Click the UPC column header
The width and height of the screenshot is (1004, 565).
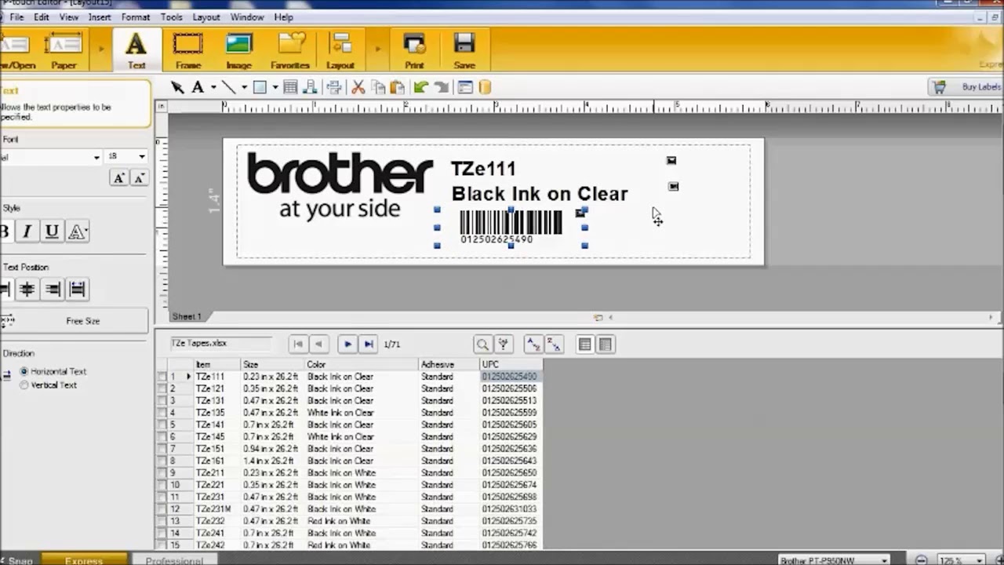511,364
